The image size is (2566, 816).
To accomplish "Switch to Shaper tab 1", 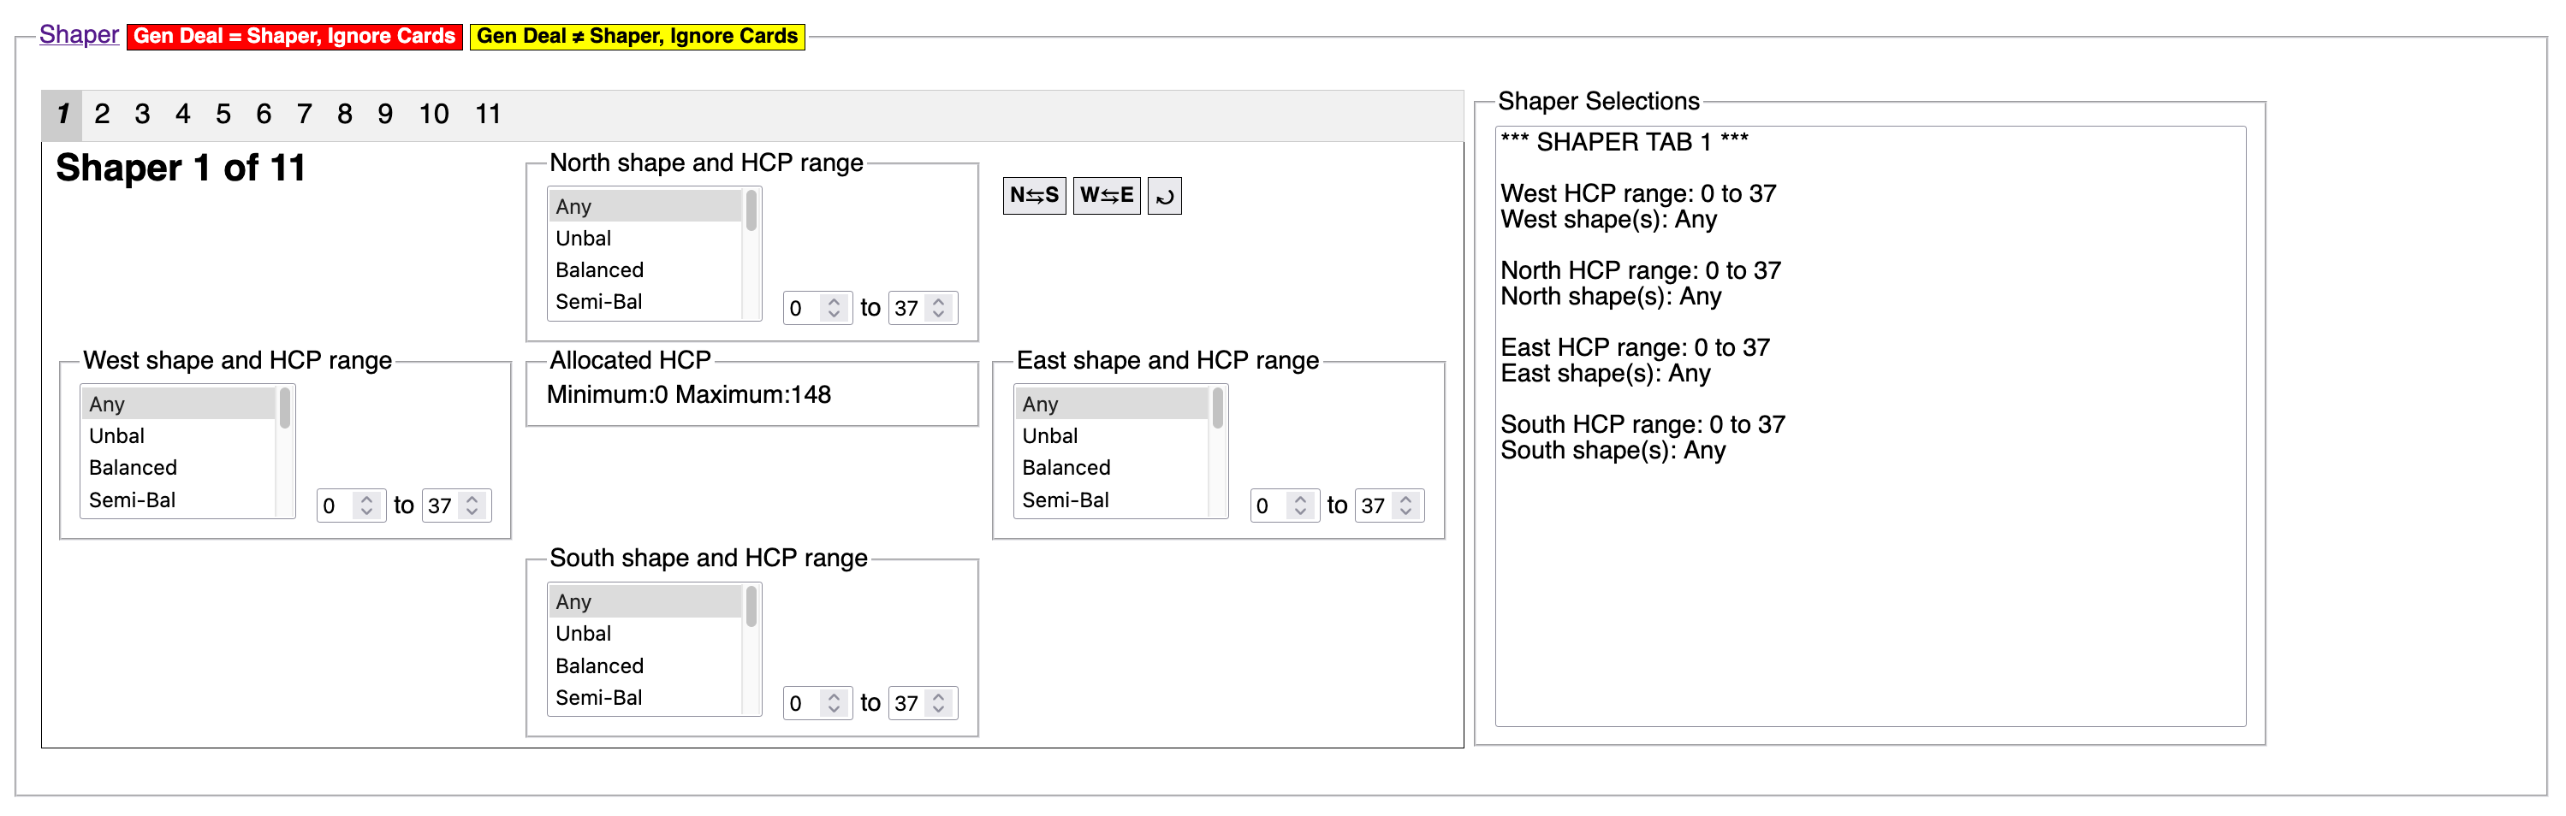I will [x=62, y=115].
